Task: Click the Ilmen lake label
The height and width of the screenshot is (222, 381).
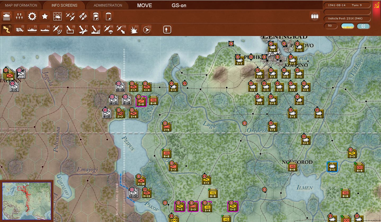Action: coord(305,188)
